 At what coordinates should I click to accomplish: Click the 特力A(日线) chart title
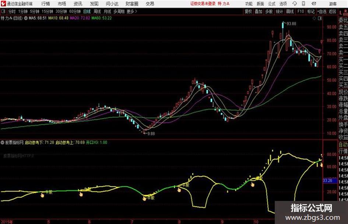click(x=11, y=18)
